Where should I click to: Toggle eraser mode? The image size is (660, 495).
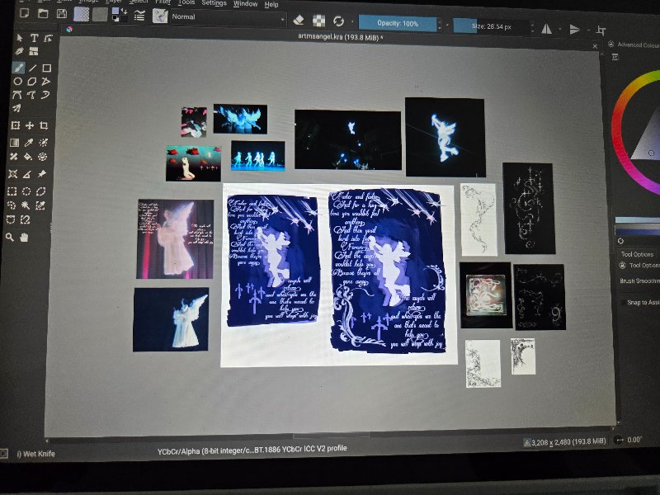[299, 20]
